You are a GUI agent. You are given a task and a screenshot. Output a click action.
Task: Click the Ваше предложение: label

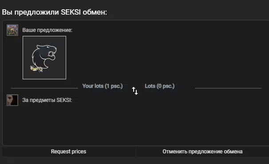47,30
